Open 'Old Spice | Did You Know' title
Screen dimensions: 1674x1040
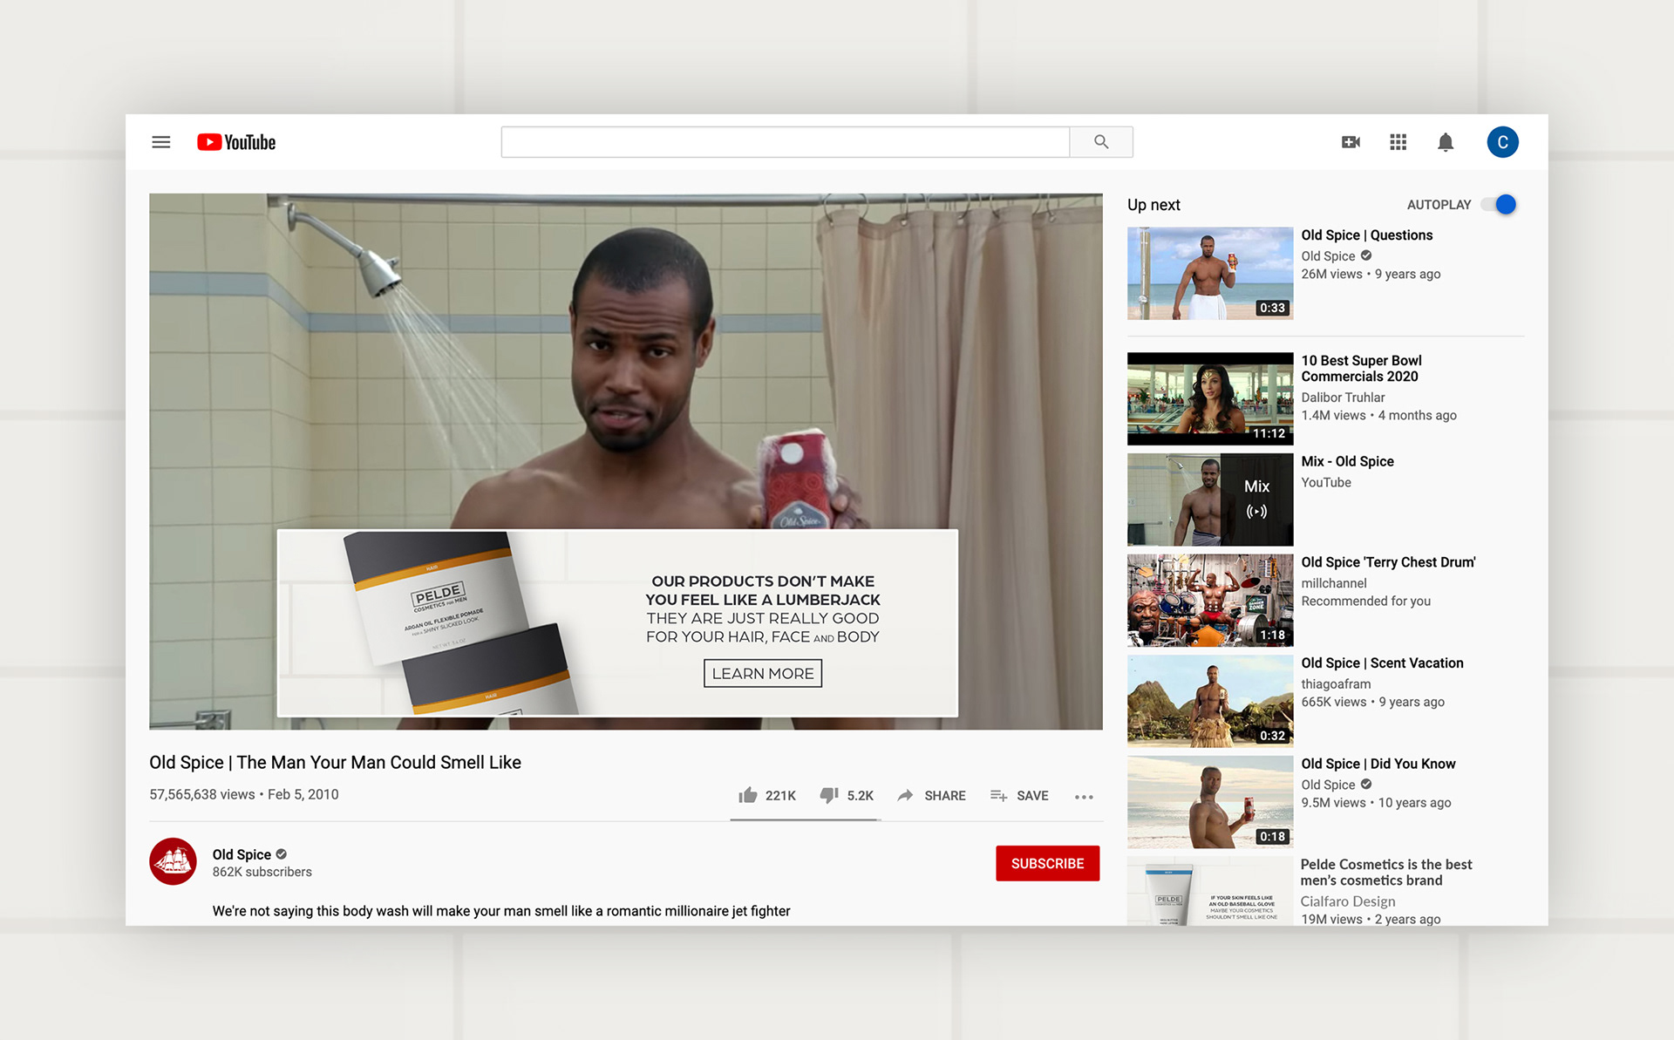coord(1378,764)
